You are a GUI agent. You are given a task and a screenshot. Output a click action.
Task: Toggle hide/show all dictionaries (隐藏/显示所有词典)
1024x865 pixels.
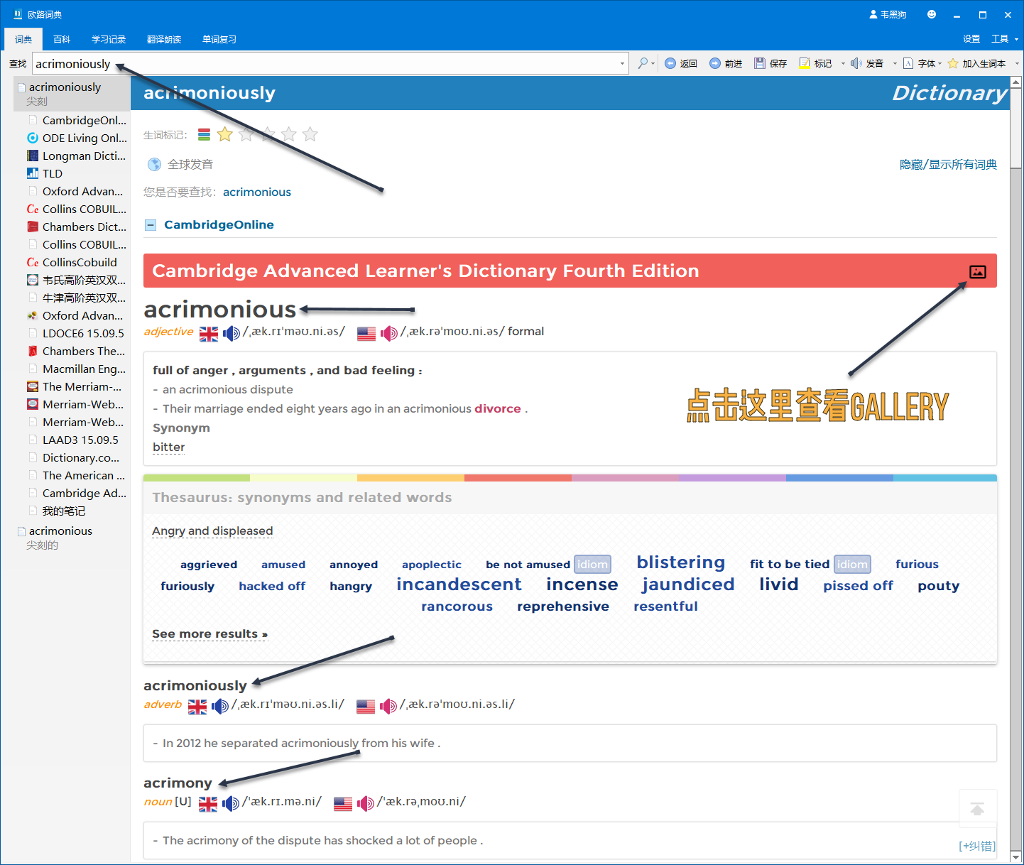click(947, 165)
